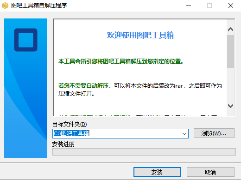Click the scroll up arrow in welcome text
Image resolution: width=241 pixels, height=180 pixels.
(x=230, y=30)
